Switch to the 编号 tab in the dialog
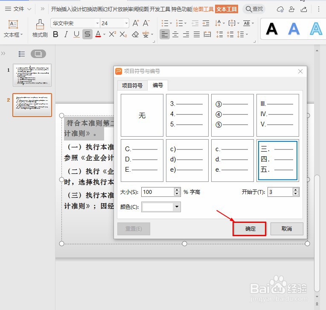This screenshot has width=326, height=310. click(158, 85)
